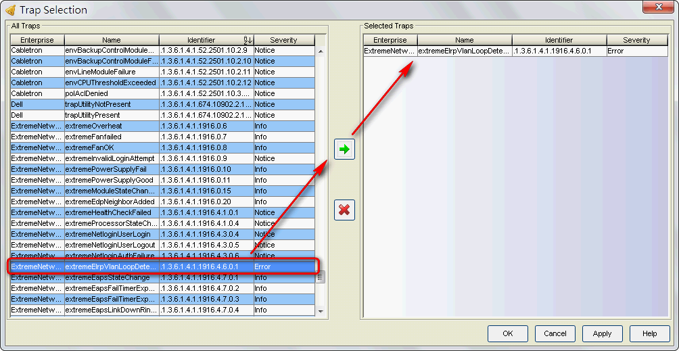
Task: Select extremeInvalidLoginAttempt trap row
Action: (x=162, y=158)
